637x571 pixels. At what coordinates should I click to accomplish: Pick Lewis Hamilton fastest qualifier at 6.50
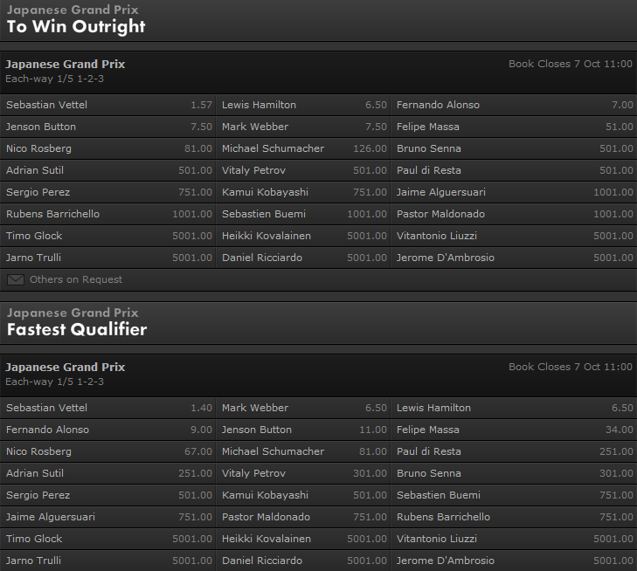[x=514, y=409]
